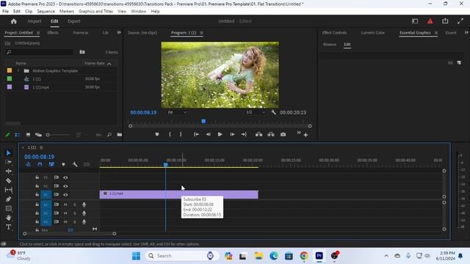Click Add Marker in Program monitor
The image size is (470, 264).
click(156, 135)
